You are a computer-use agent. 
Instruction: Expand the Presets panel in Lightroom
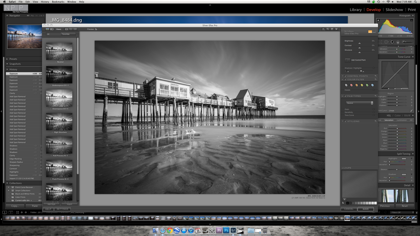pos(7,59)
